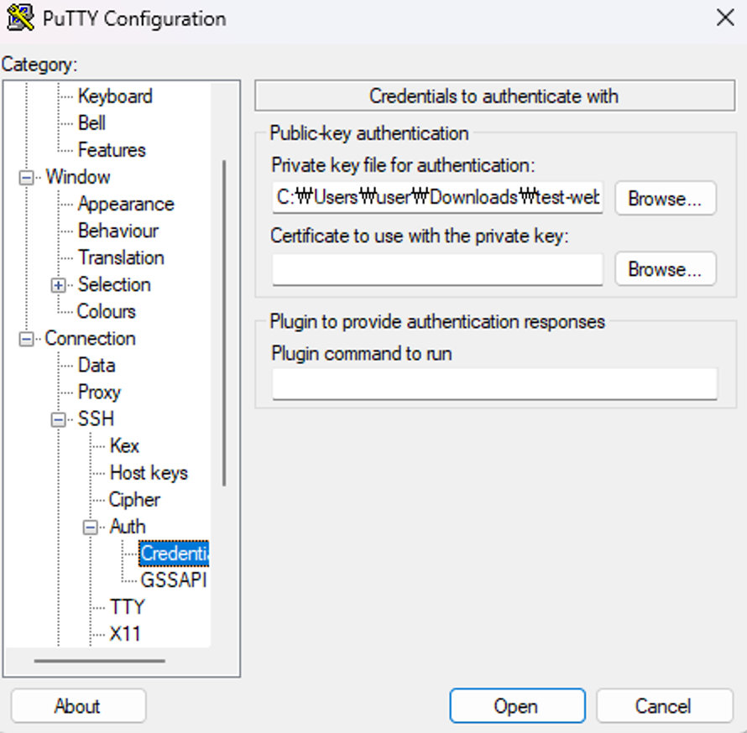Click the certificate file input field

[x=438, y=269]
